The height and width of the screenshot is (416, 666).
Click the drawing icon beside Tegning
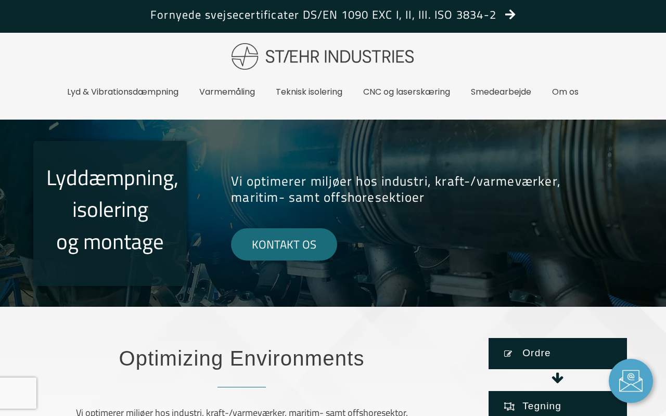click(509, 406)
